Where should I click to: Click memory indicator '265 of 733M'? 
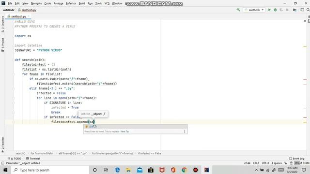(x=302, y=163)
